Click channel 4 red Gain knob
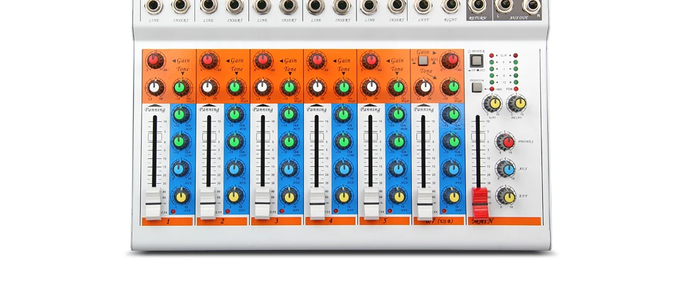676x299 pixels. pyautogui.click(x=317, y=60)
